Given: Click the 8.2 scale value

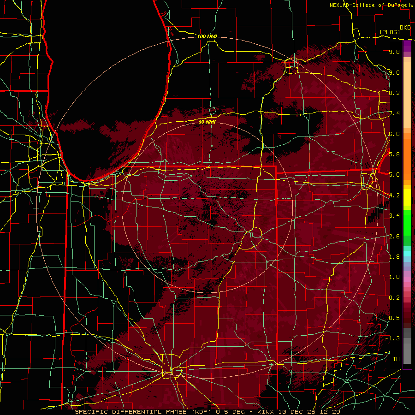Looking at the screenshot, I should point(394,93).
